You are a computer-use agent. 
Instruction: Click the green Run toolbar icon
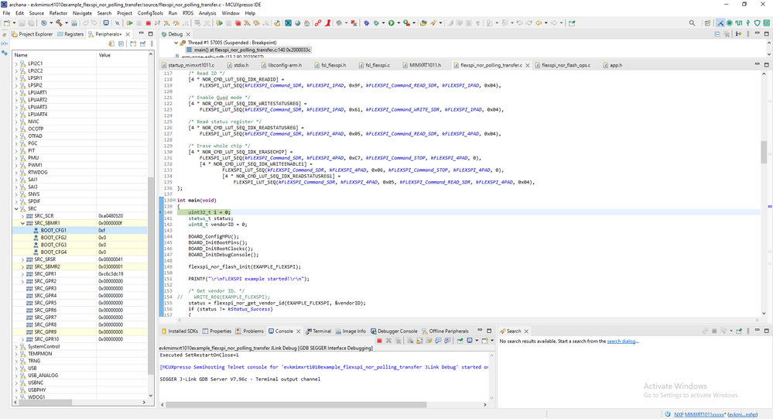coord(391,23)
